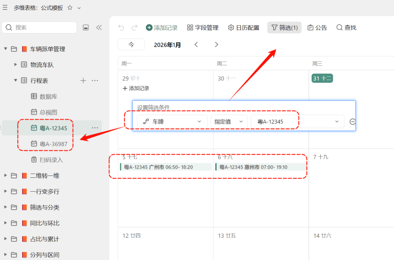394x260 pixels.
Task: Add a view to 行程表 with plus icon
Action: click(83, 81)
